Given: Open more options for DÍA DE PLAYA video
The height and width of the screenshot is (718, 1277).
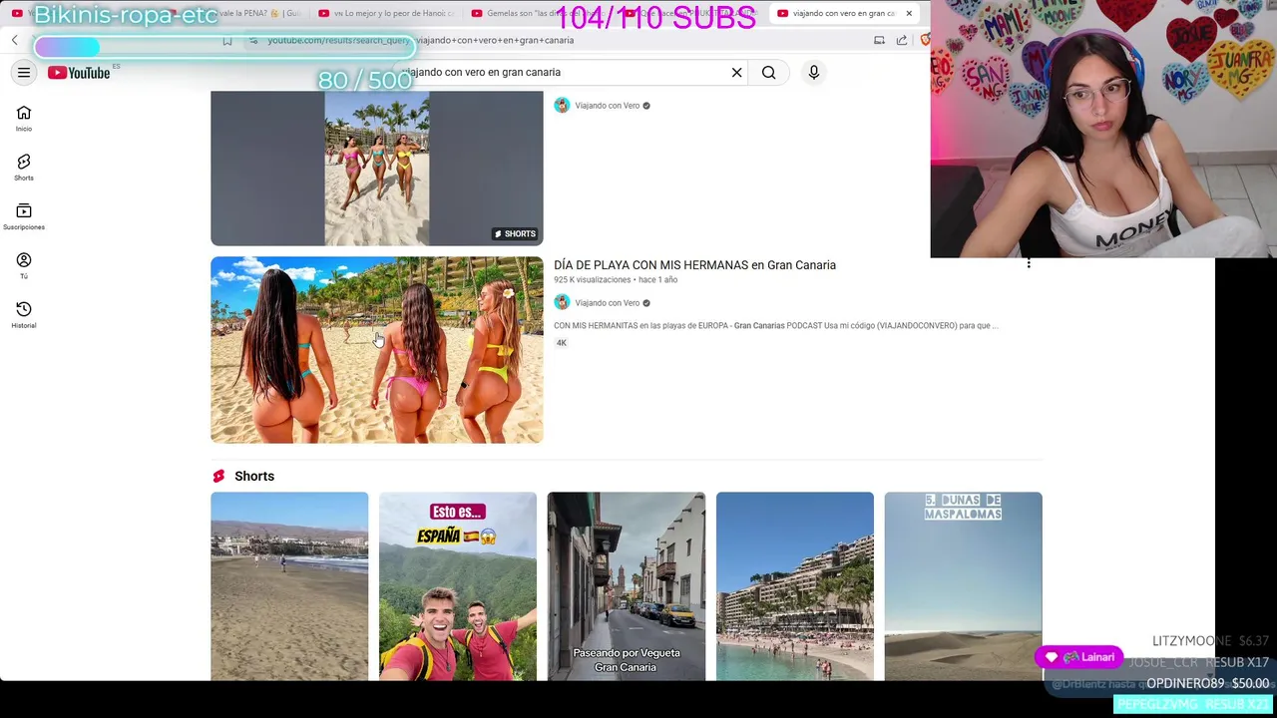Looking at the screenshot, I should (1029, 263).
